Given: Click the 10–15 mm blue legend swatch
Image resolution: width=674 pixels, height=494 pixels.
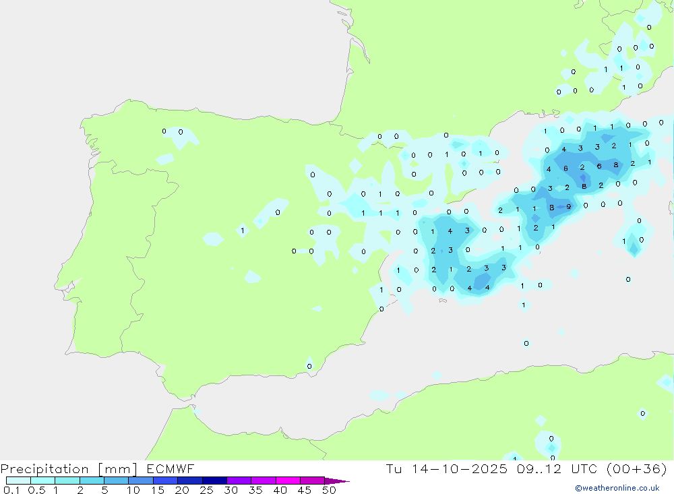Looking at the screenshot, I should click(x=141, y=481).
